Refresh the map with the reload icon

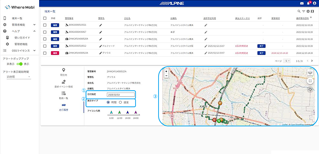(310, 90)
